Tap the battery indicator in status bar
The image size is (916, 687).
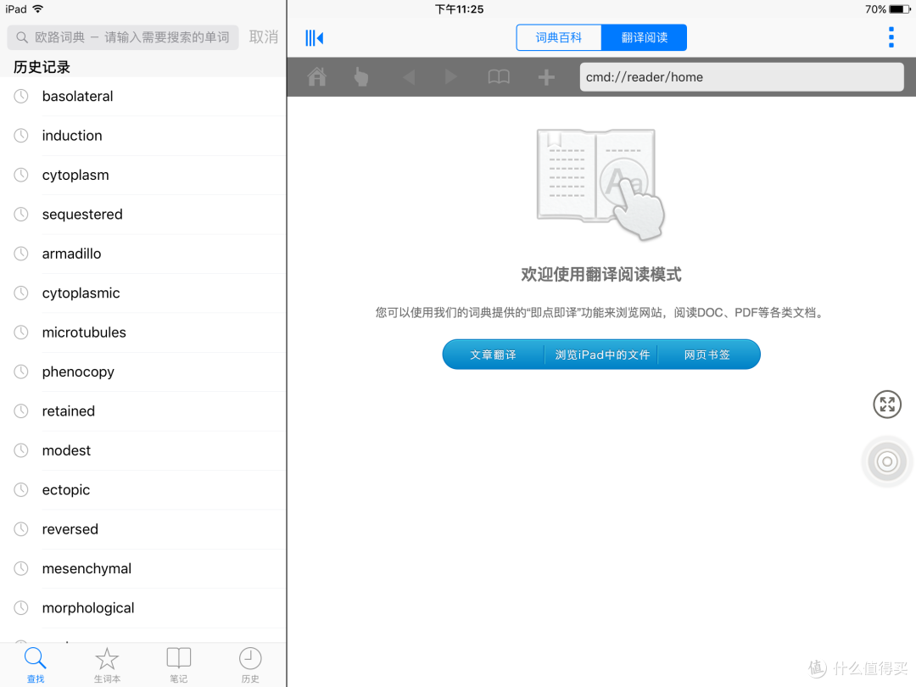(900, 9)
